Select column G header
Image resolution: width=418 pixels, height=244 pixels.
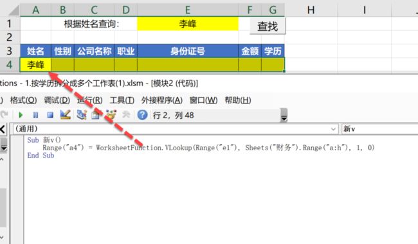tap(273, 10)
